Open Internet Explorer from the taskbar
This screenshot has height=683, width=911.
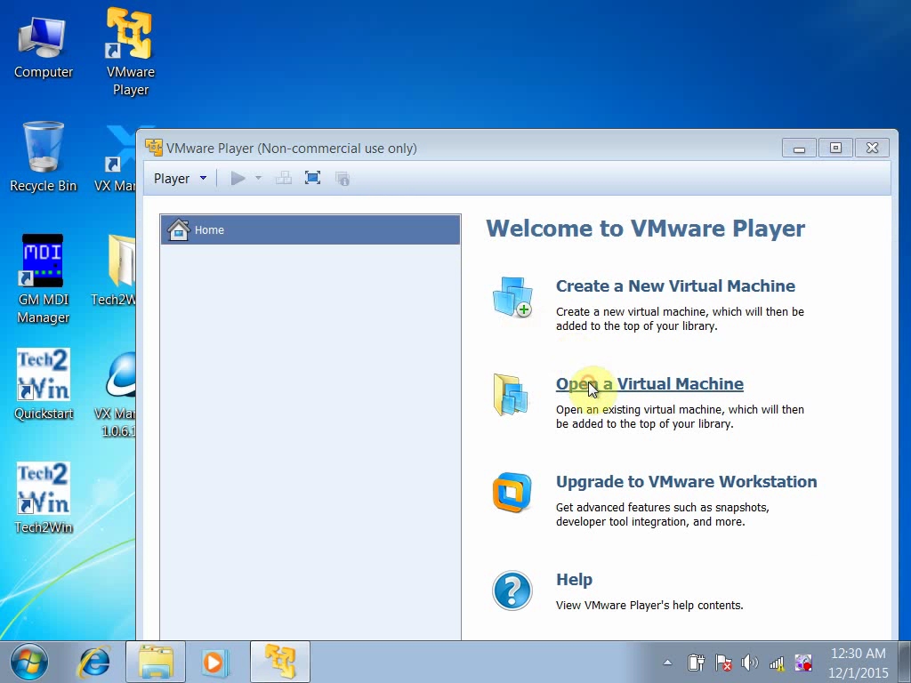coord(94,662)
